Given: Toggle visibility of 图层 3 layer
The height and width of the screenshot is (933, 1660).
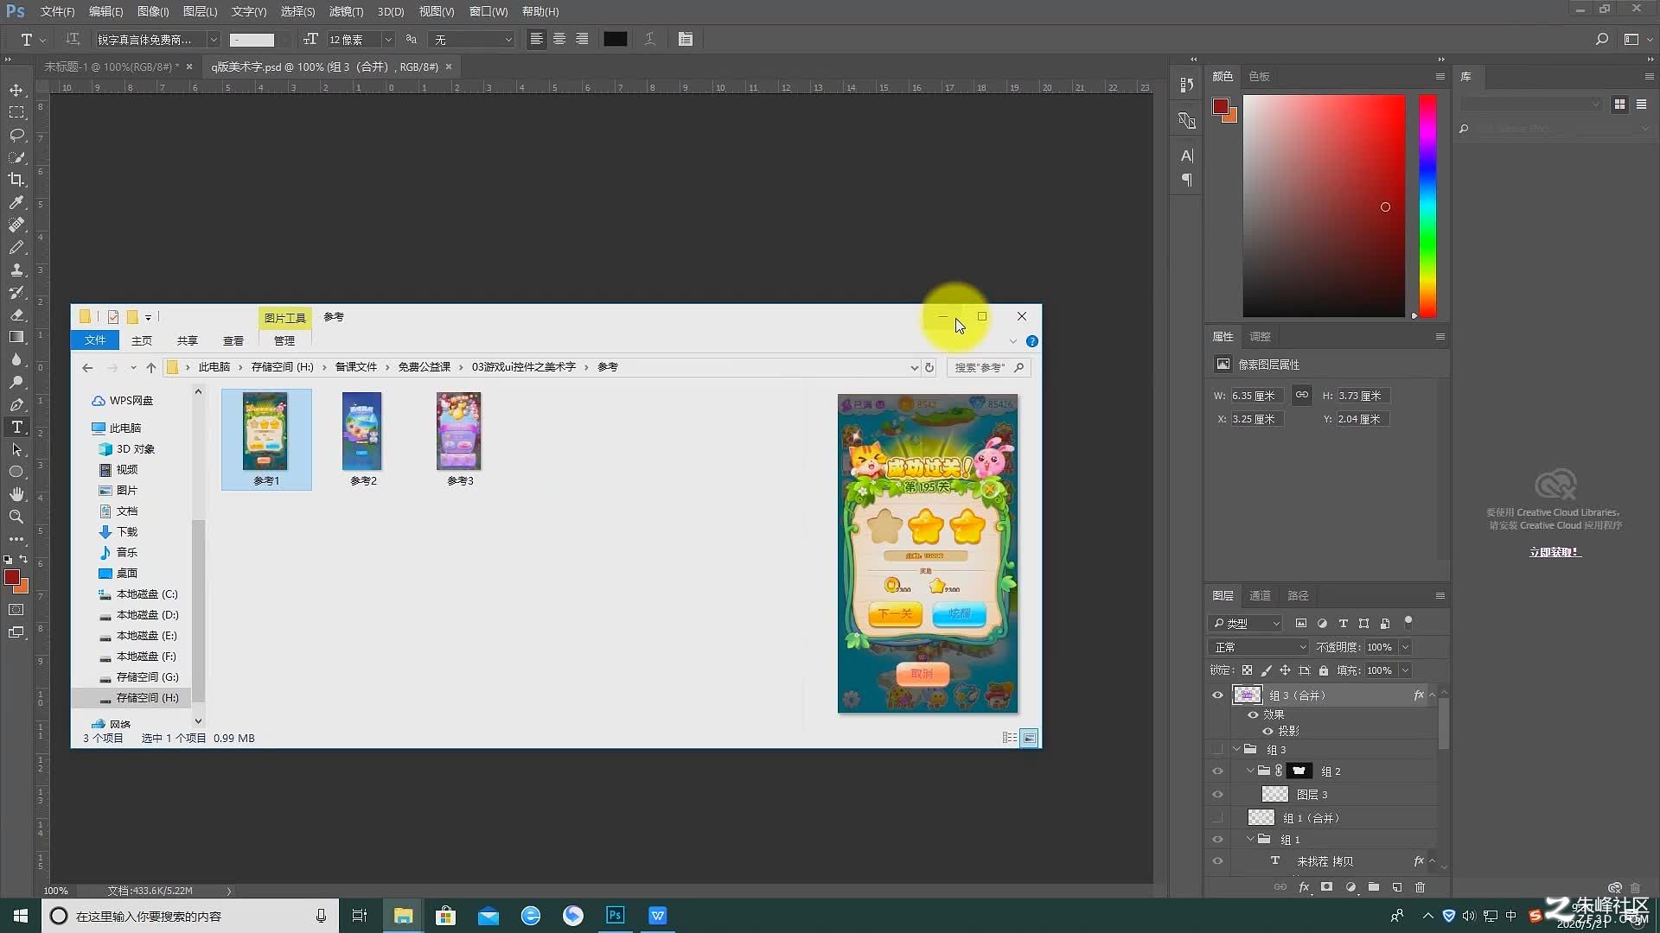Looking at the screenshot, I should (1217, 795).
